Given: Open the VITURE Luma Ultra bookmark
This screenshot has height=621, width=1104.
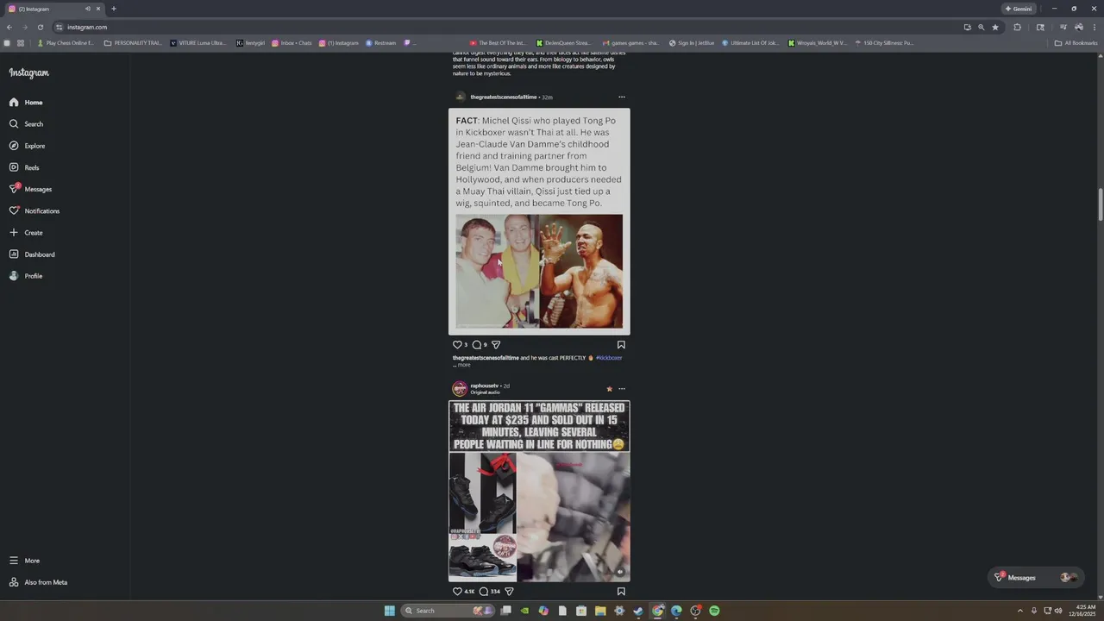Looking at the screenshot, I should point(198,43).
